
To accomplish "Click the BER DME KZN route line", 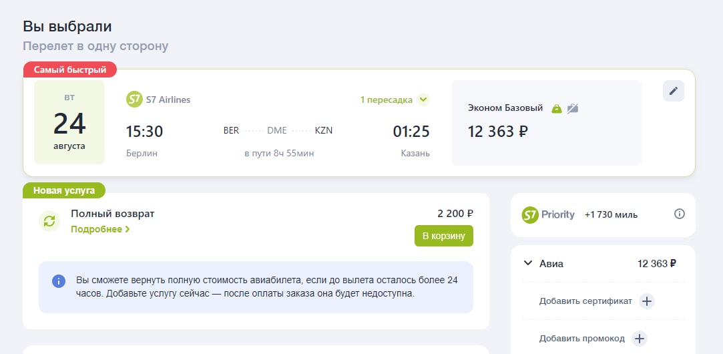I will 278,131.
